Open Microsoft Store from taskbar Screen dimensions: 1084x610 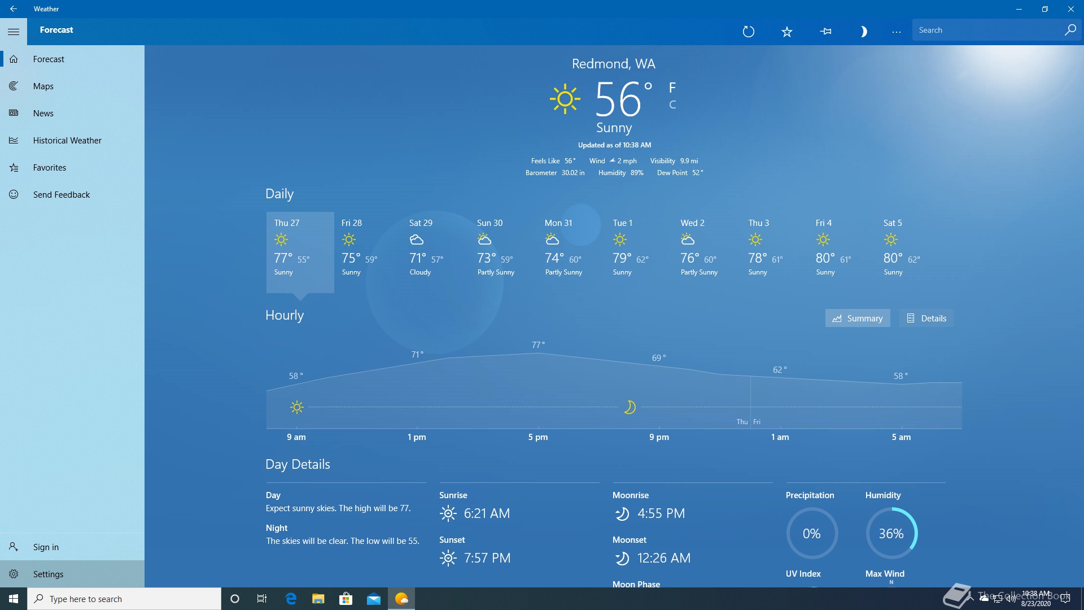346,599
